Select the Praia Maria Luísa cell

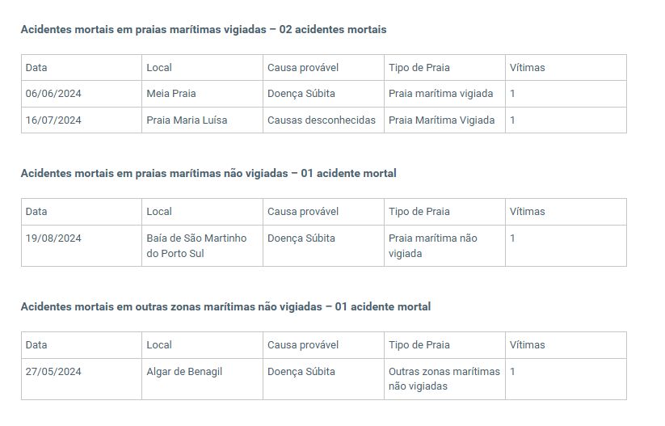click(202, 120)
